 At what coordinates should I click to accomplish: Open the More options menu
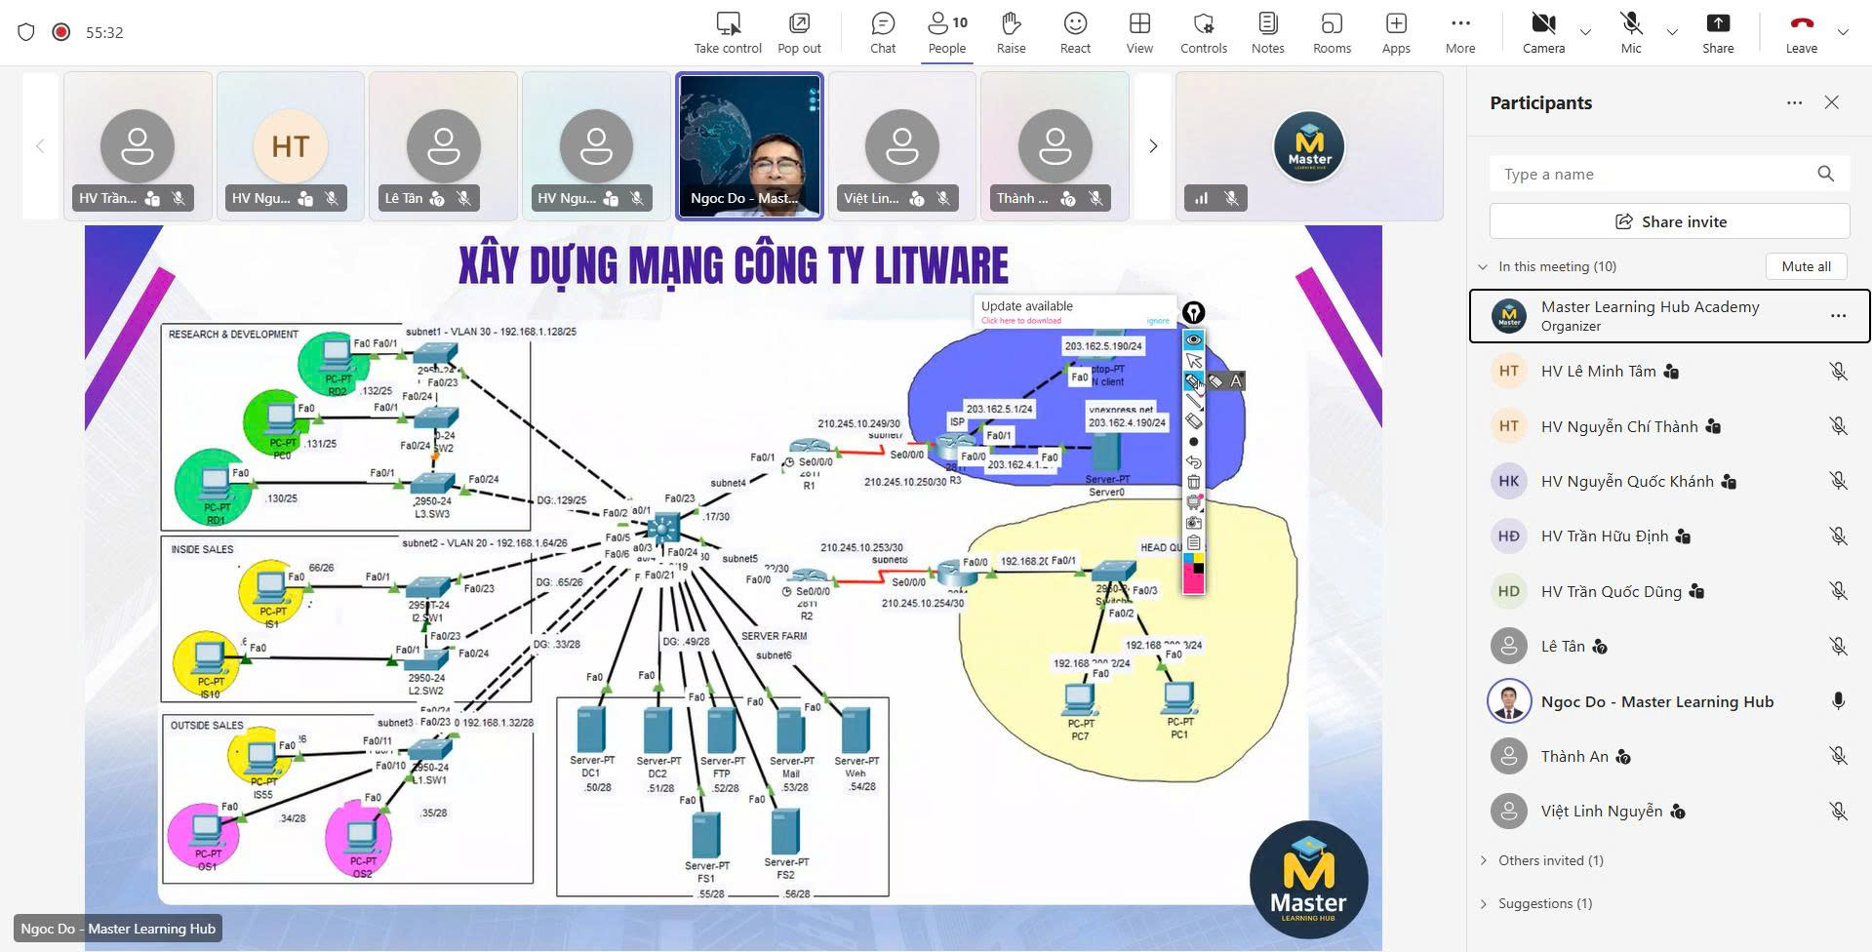click(x=1459, y=32)
